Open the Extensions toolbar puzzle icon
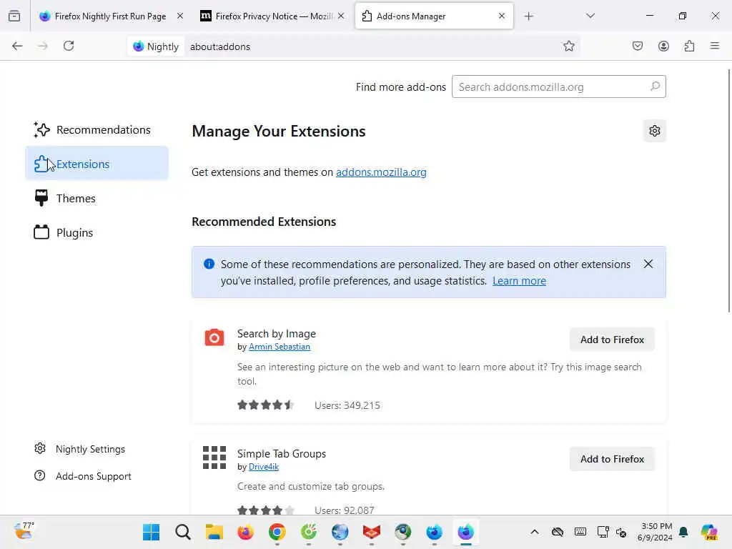This screenshot has height=549, width=732. pos(689,46)
